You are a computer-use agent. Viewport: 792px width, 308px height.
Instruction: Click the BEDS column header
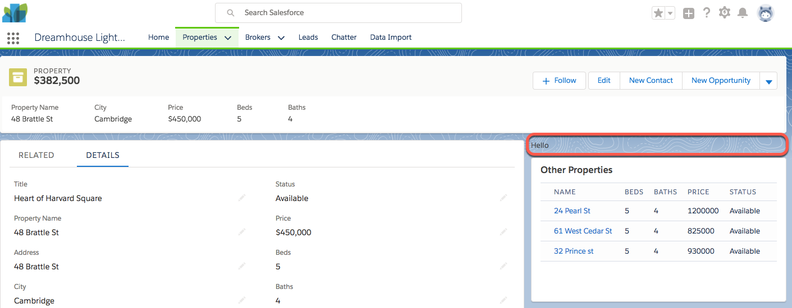(634, 192)
